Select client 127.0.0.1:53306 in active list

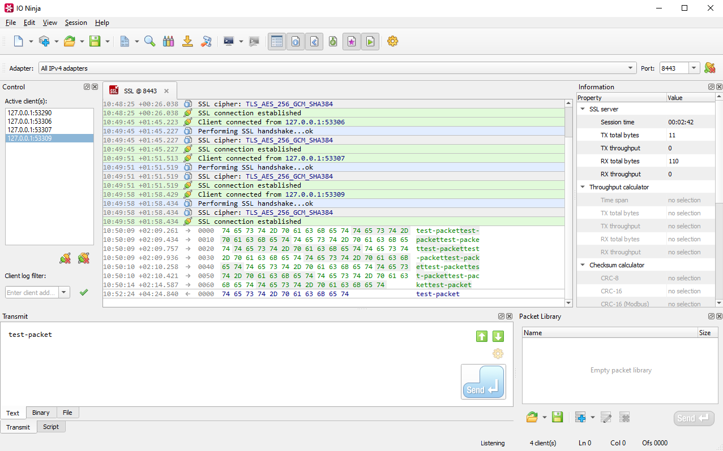[29, 122]
